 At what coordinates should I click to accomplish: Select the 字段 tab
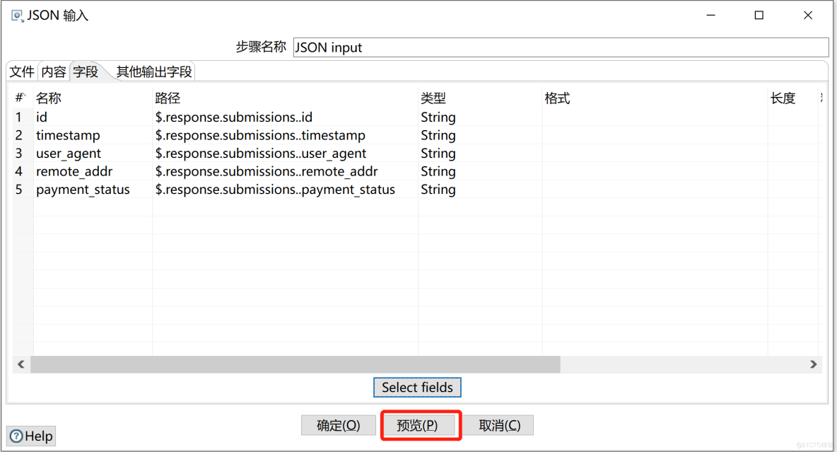[86, 71]
